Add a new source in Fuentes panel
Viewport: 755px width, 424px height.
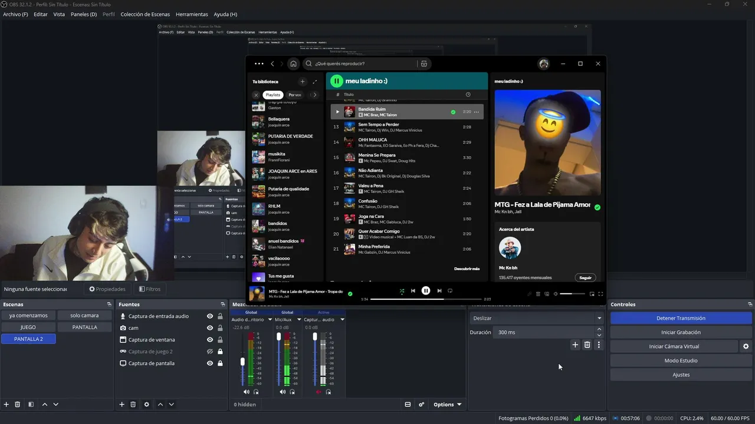(122, 405)
